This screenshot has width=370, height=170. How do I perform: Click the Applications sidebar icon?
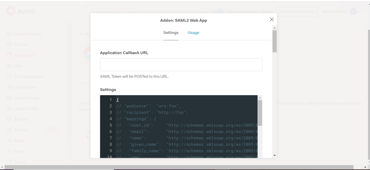pyautogui.click(x=9, y=55)
